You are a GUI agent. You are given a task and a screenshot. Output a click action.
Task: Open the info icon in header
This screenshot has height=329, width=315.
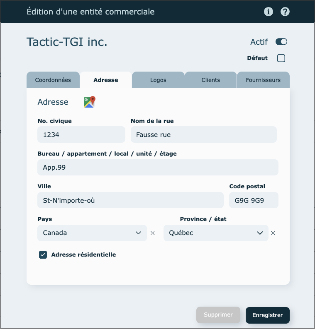pos(269,12)
